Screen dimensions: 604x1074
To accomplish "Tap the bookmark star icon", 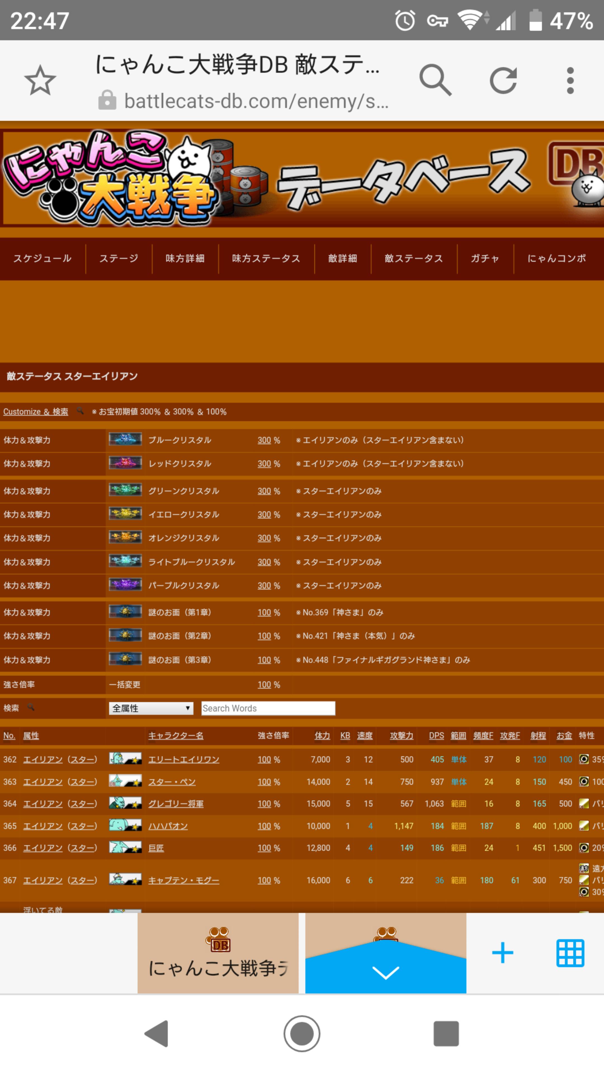I will coord(40,80).
